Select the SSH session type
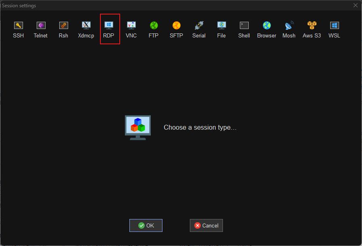This screenshot has width=362, height=246. coord(18,28)
